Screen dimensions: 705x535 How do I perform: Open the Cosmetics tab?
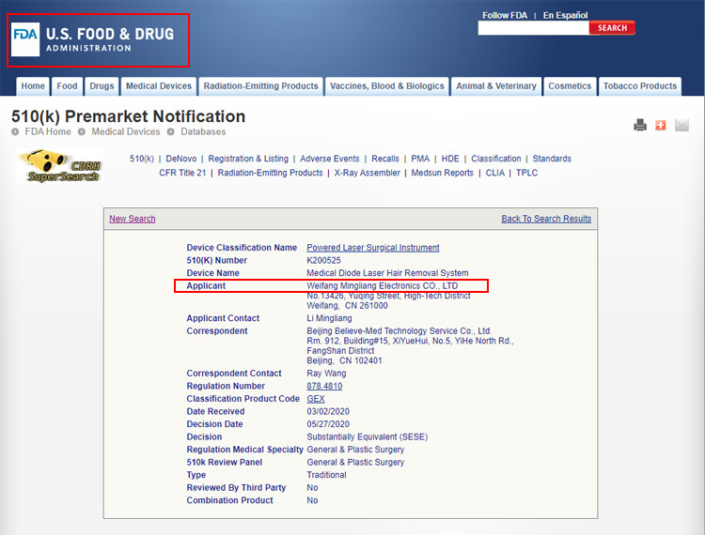coord(570,86)
